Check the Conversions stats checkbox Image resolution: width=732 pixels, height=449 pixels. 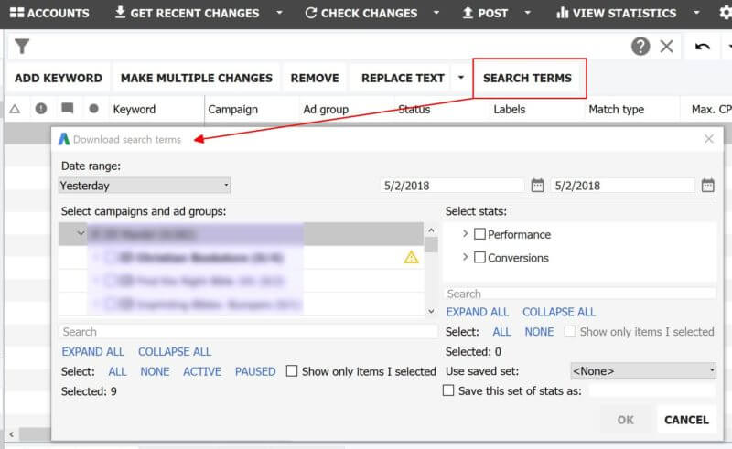click(479, 258)
